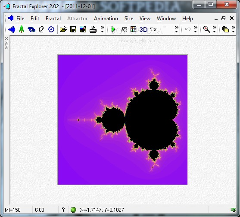
Task: Start rendering with the green play arrow
Action: coord(113,29)
